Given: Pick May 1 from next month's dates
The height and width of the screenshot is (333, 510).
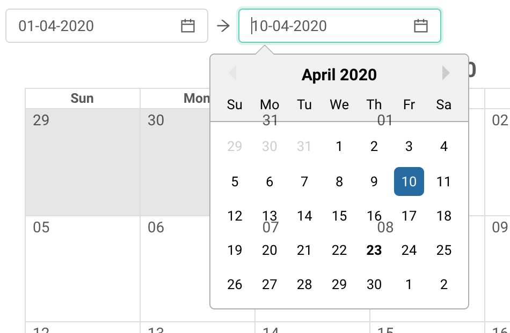Looking at the screenshot, I should [x=409, y=284].
